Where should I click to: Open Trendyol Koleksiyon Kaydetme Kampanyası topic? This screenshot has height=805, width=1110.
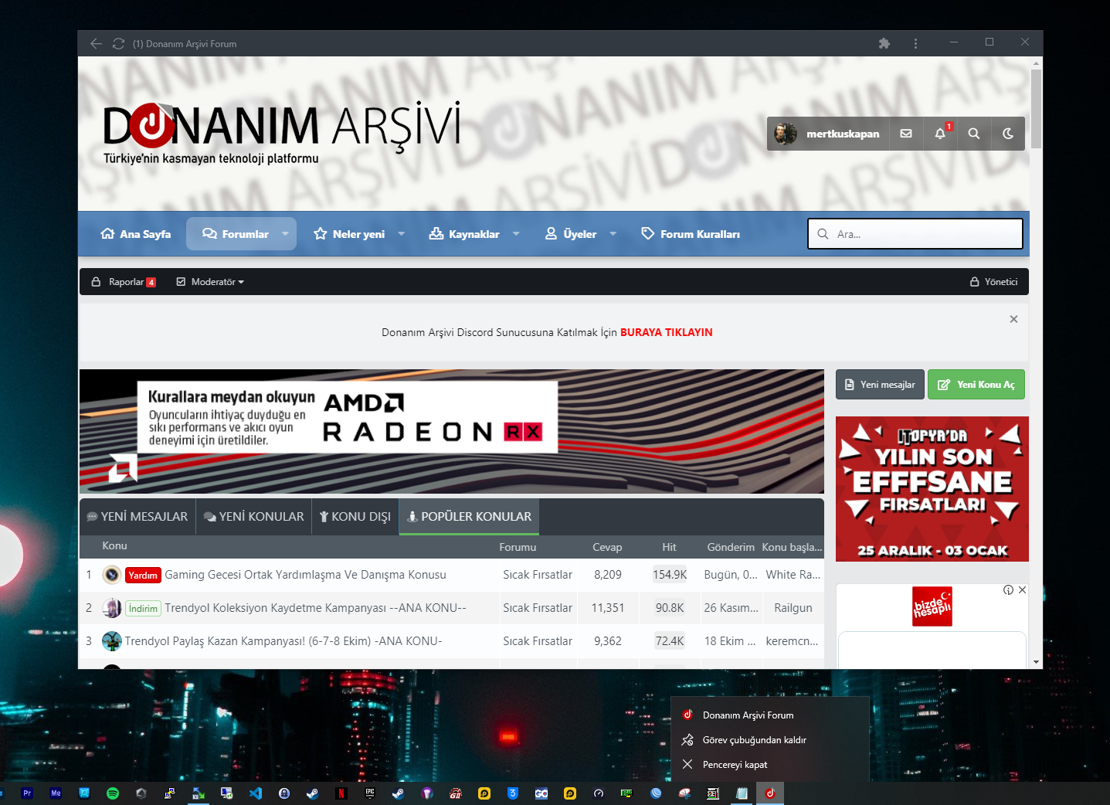(x=315, y=608)
